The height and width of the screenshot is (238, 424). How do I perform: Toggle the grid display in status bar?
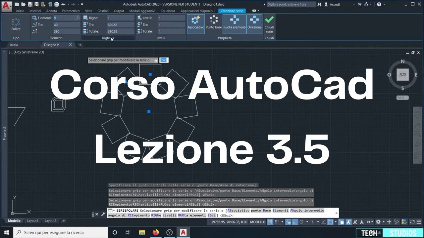tap(270, 222)
